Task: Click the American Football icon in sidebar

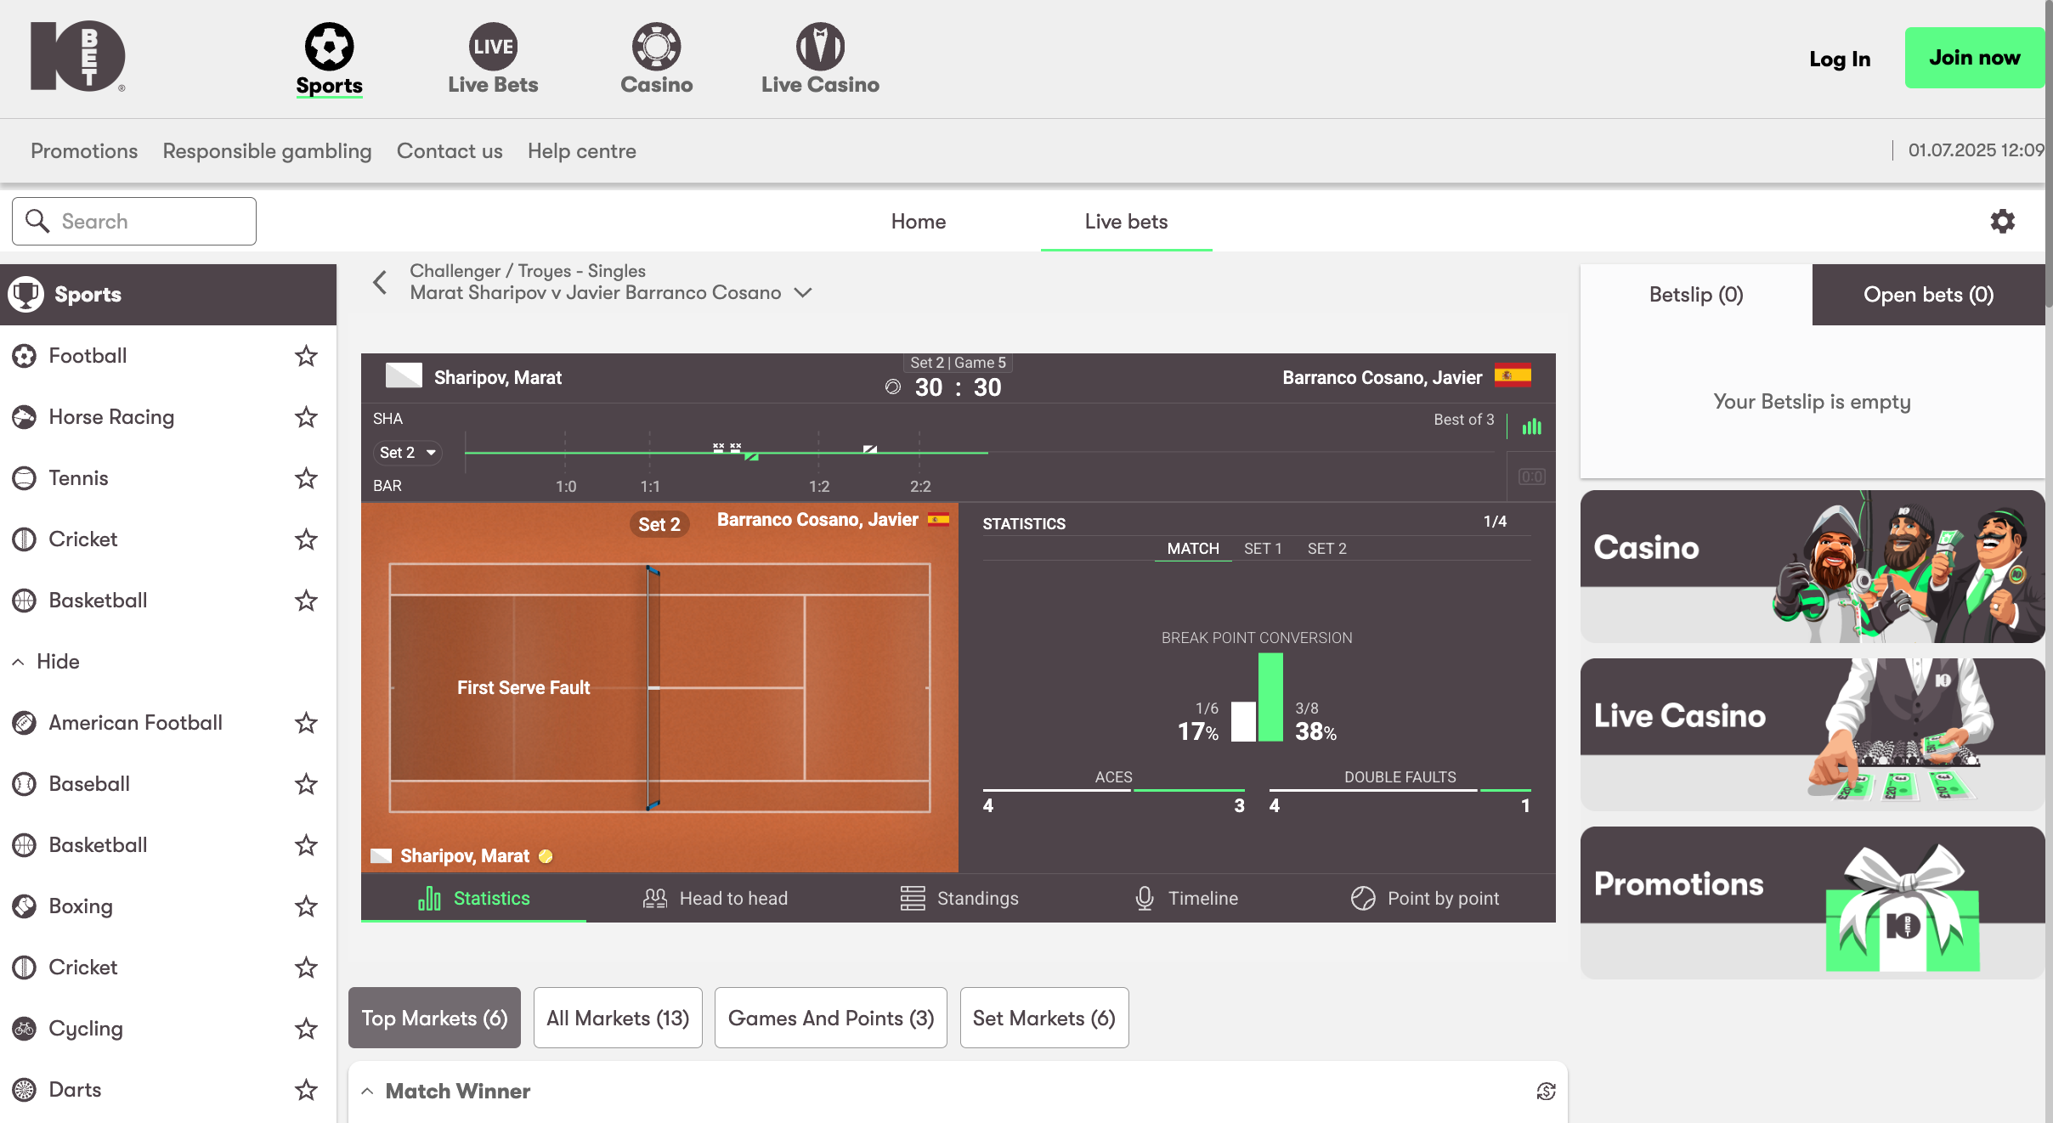Action: pos(25,723)
